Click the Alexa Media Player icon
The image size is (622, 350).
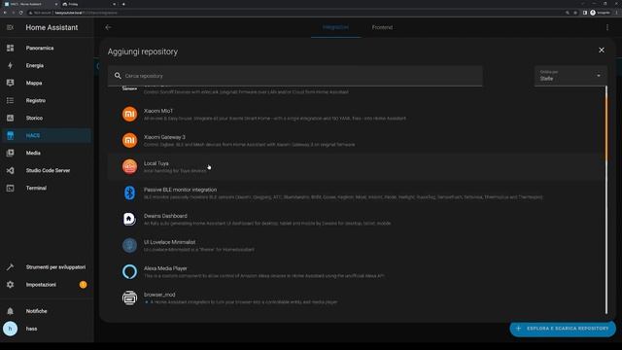coord(129,272)
